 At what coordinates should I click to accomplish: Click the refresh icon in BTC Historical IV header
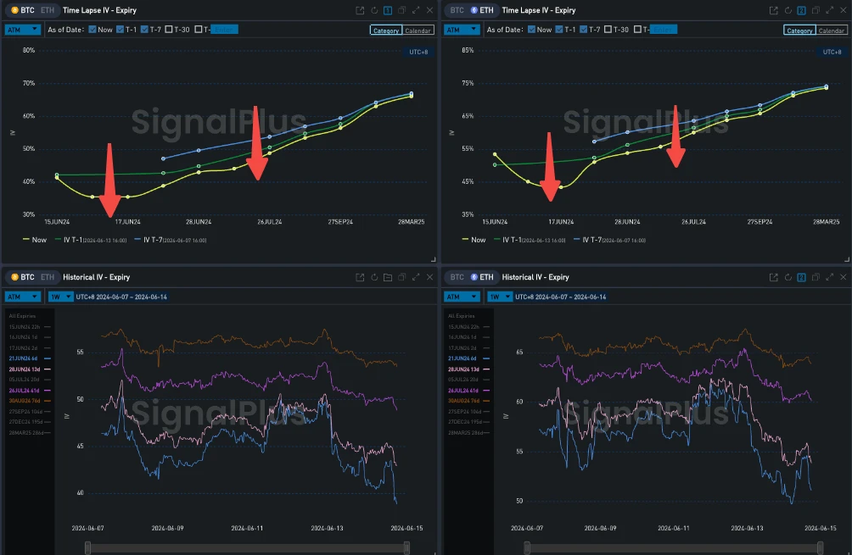374,277
